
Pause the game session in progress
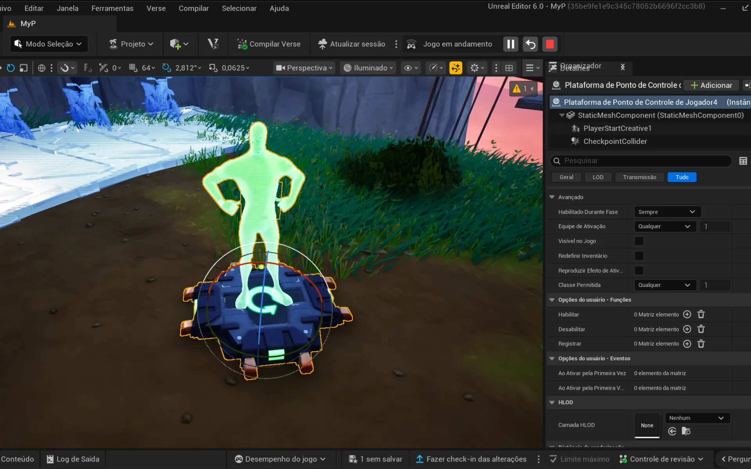[x=510, y=44]
